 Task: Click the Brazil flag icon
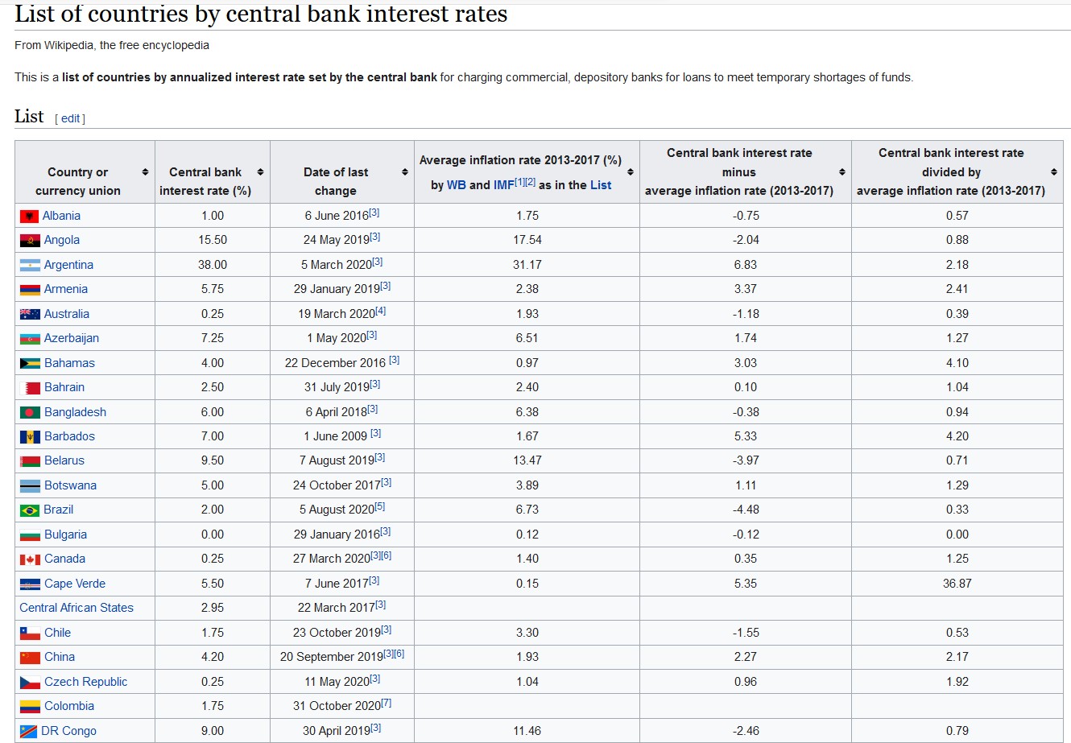click(x=30, y=510)
